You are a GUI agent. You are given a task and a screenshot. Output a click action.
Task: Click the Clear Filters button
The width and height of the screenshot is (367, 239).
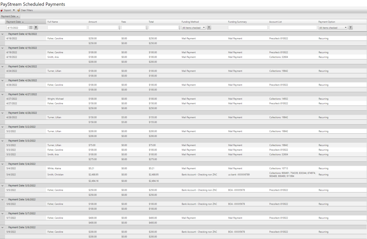25,10
